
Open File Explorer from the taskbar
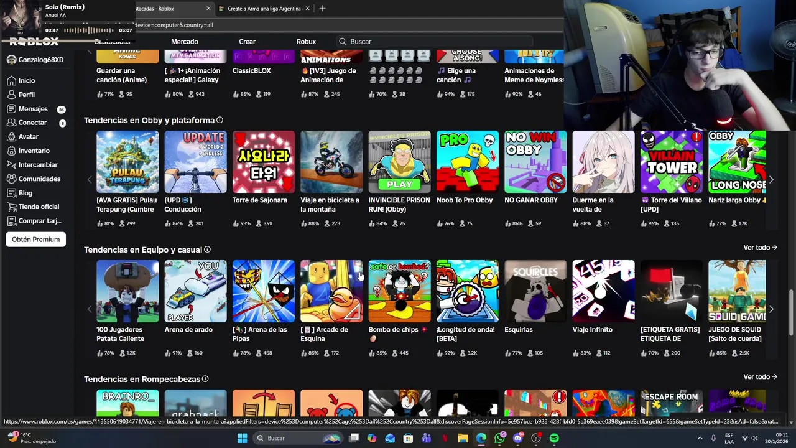coord(463,438)
